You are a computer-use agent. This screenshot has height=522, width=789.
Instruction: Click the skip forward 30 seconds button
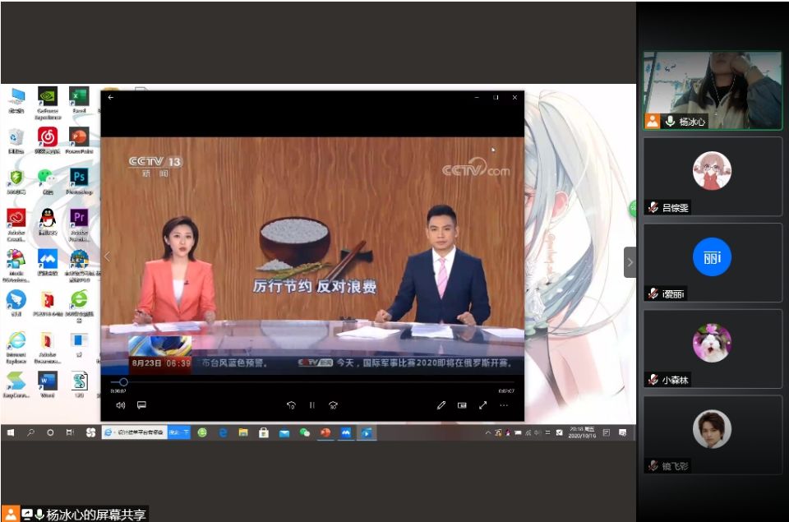[x=334, y=405]
